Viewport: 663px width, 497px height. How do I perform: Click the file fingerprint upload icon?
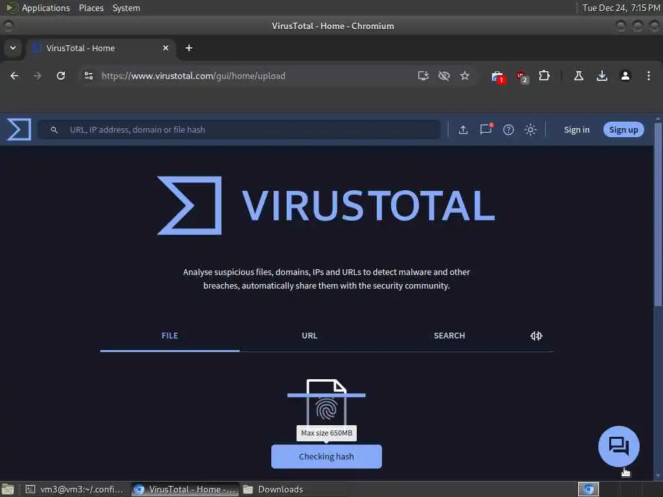(x=326, y=403)
